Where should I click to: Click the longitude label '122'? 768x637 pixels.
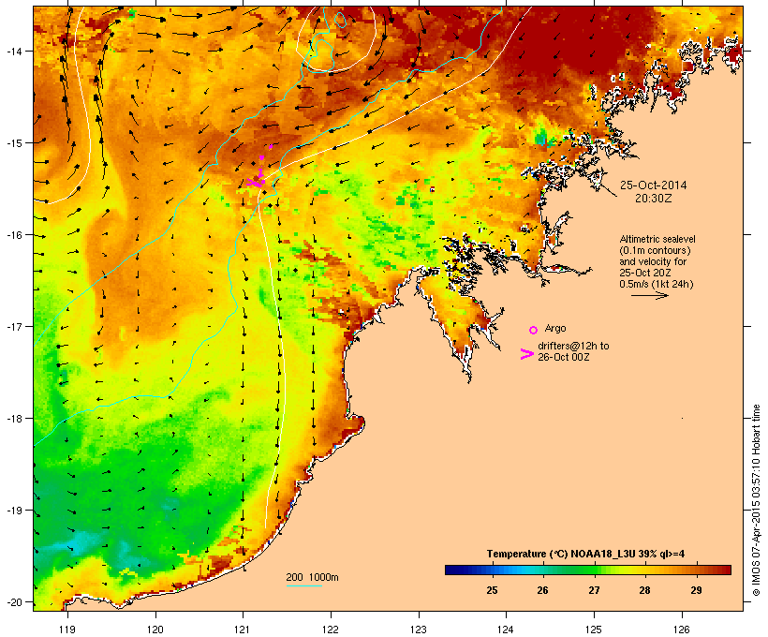(331, 630)
